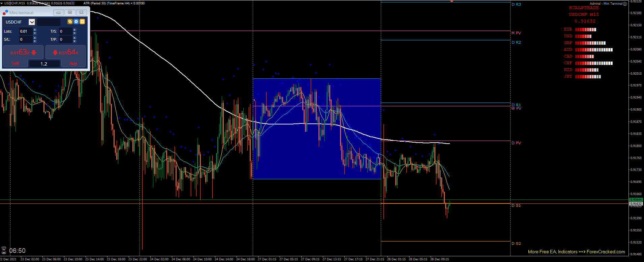Decrease the T/P value with down arrow
Screen dimensions: 644x262
(x=74, y=41)
